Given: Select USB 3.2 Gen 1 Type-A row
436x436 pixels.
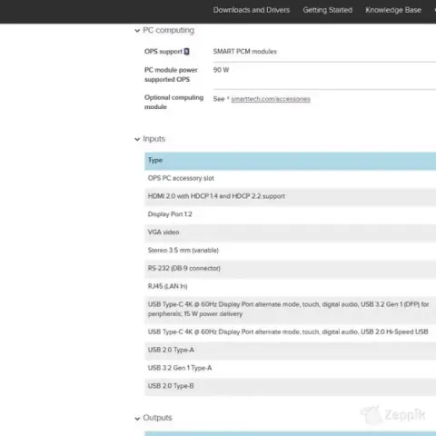Looking at the screenshot, I should [291, 368].
